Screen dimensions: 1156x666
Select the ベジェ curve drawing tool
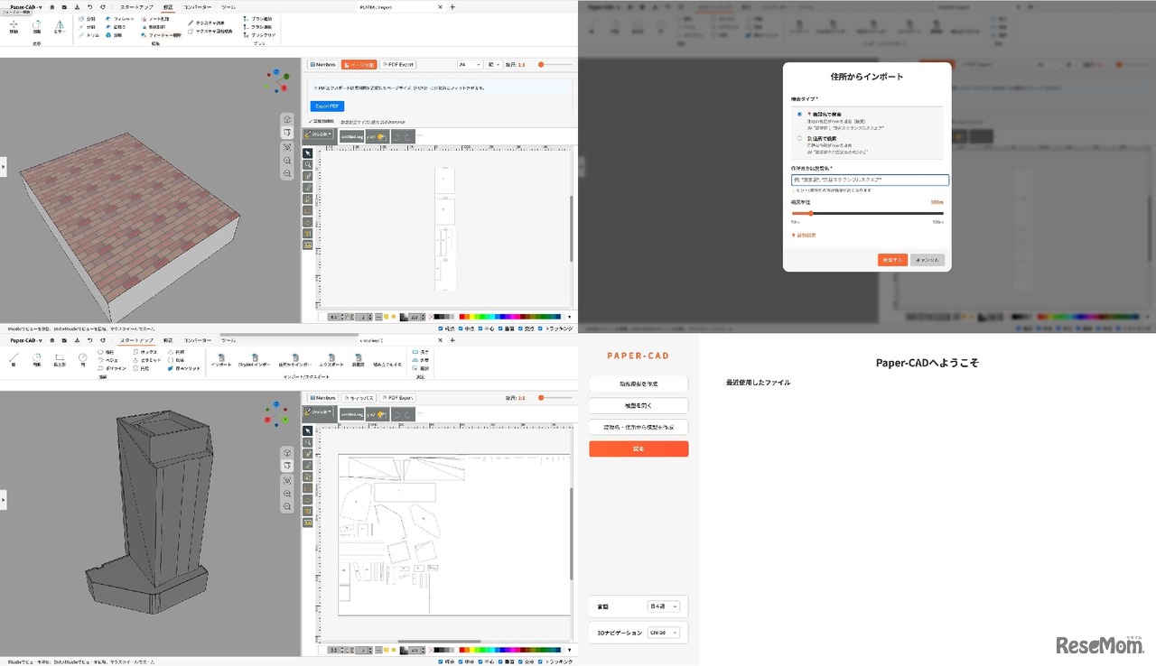(x=110, y=360)
